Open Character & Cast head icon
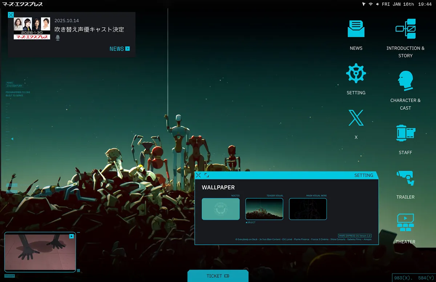436x282 pixels. coord(405,81)
